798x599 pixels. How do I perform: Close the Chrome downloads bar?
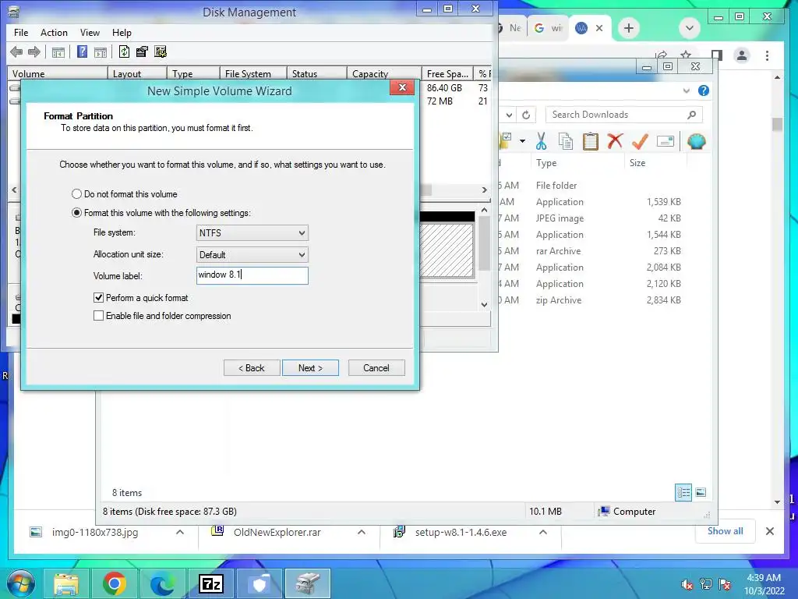769,531
